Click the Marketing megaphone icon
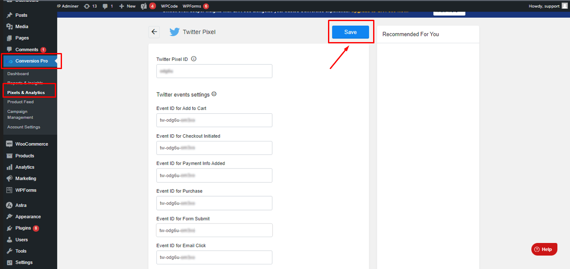The height and width of the screenshot is (269, 570). (9, 178)
